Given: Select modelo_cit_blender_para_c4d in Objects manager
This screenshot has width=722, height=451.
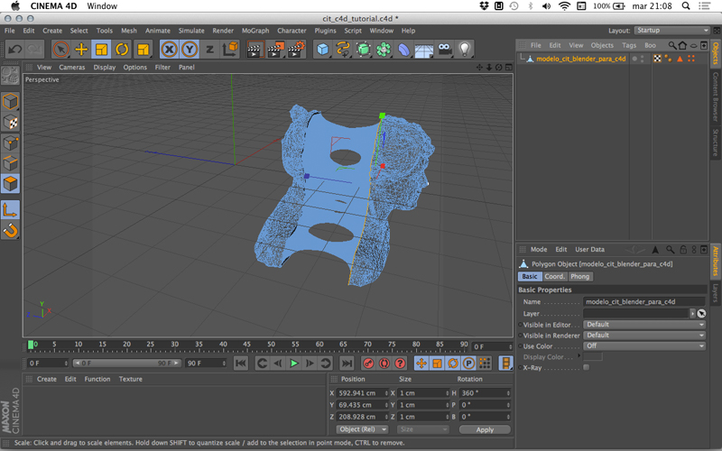Looking at the screenshot, I should coord(580,59).
